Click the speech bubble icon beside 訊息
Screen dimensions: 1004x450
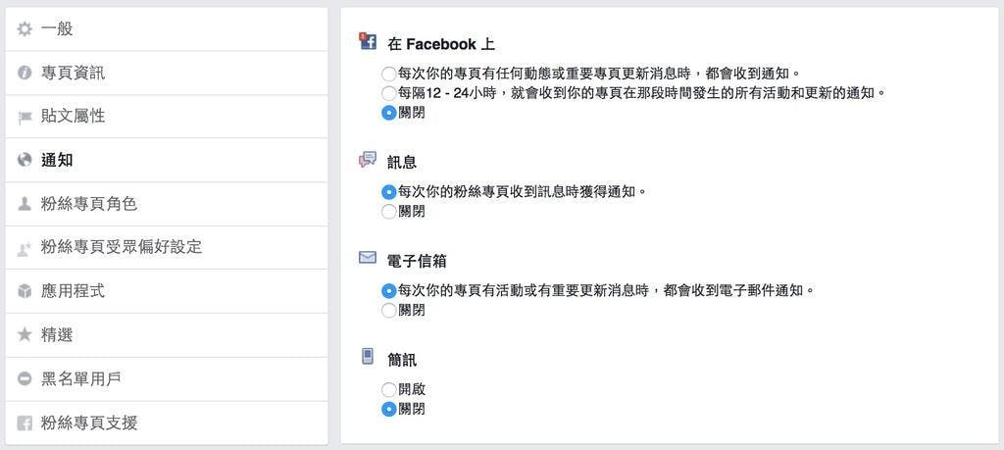pyautogui.click(x=368, y=159)
